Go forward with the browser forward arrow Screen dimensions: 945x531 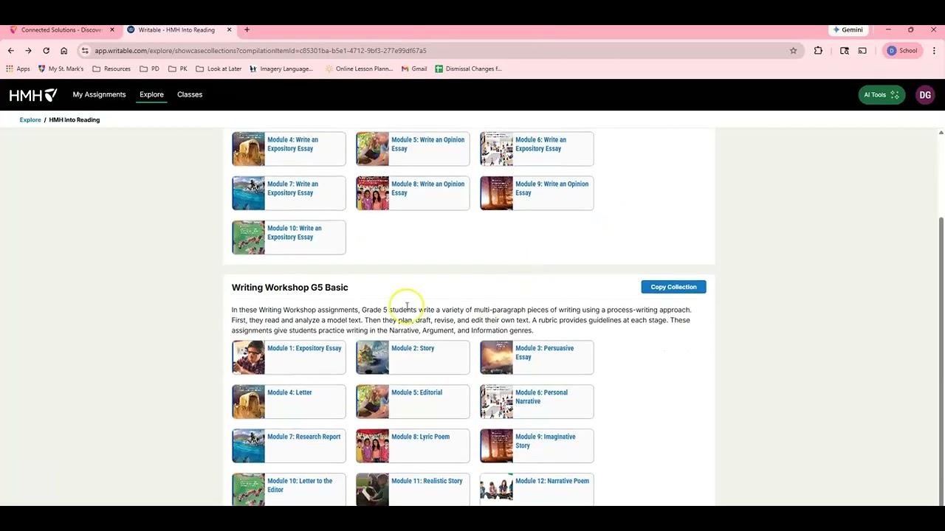pos(28,51)
